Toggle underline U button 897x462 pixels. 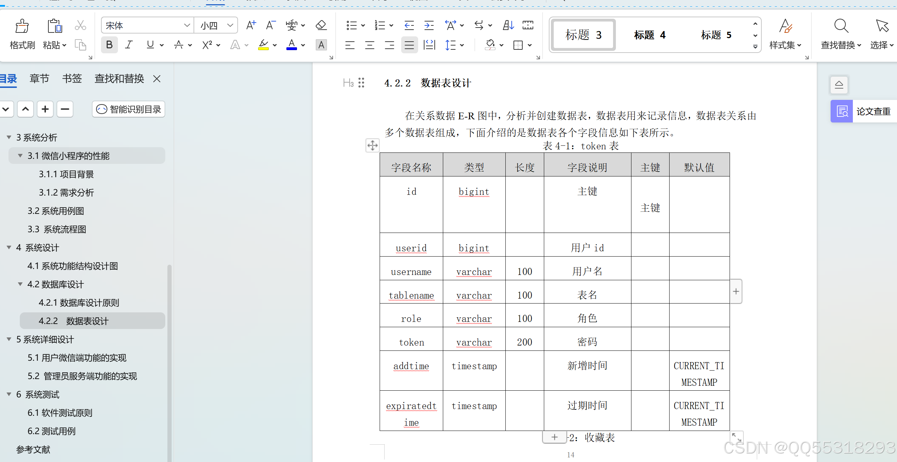pos(150,45)
